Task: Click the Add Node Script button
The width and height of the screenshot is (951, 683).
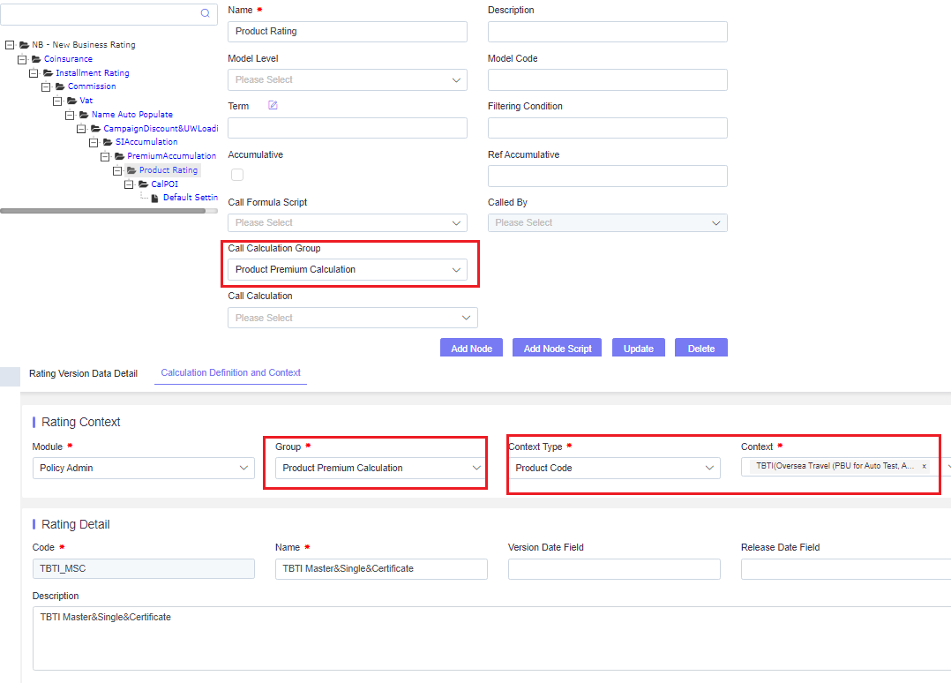Action: [558, 349]
